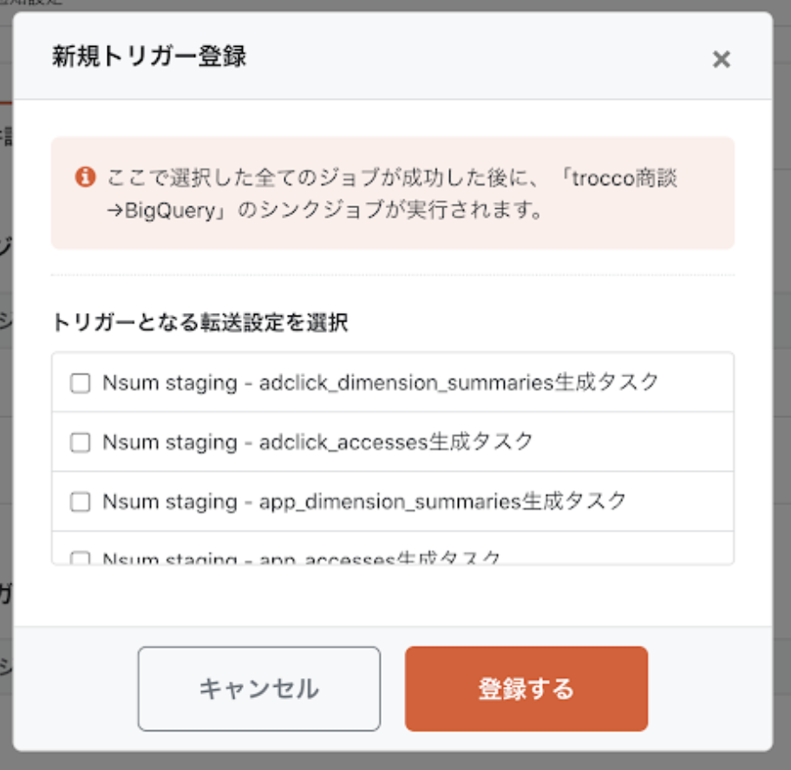Tick the app_dimension_summaries生成タスク checkbox
The image size is (791, 770).
[80, 502]
